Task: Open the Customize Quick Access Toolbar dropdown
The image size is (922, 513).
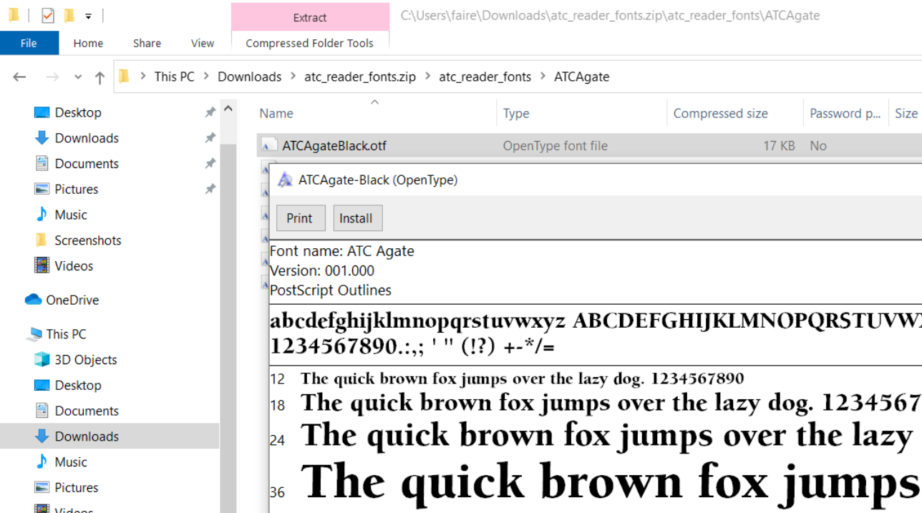Action: point(88,16)
